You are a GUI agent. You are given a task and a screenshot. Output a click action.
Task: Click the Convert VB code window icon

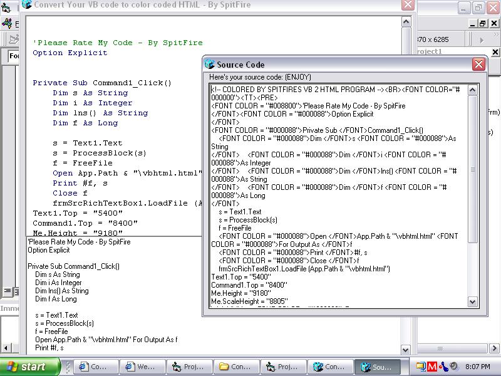[26, 5]
